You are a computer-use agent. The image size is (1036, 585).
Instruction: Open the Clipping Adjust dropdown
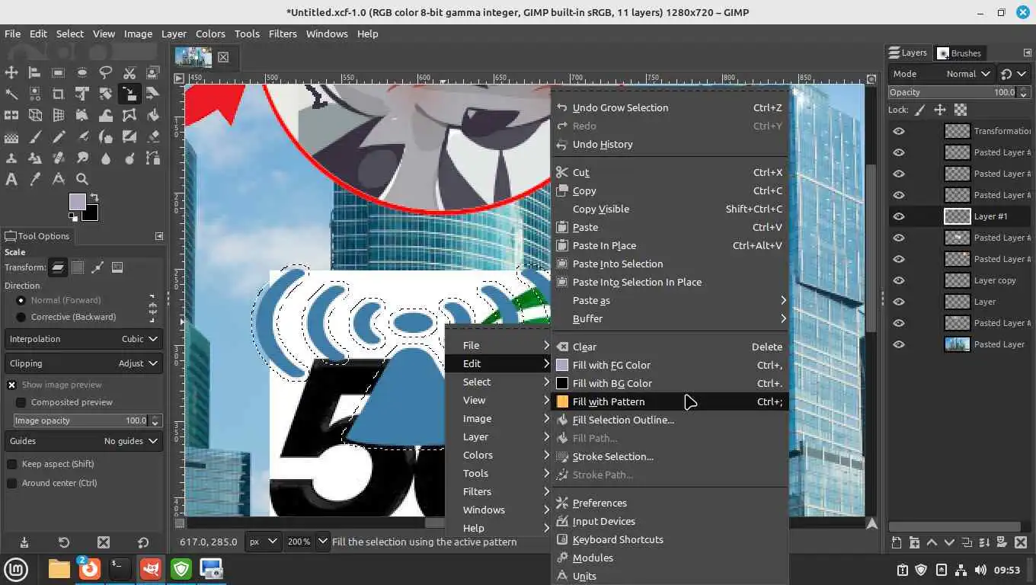click(84, 363)
